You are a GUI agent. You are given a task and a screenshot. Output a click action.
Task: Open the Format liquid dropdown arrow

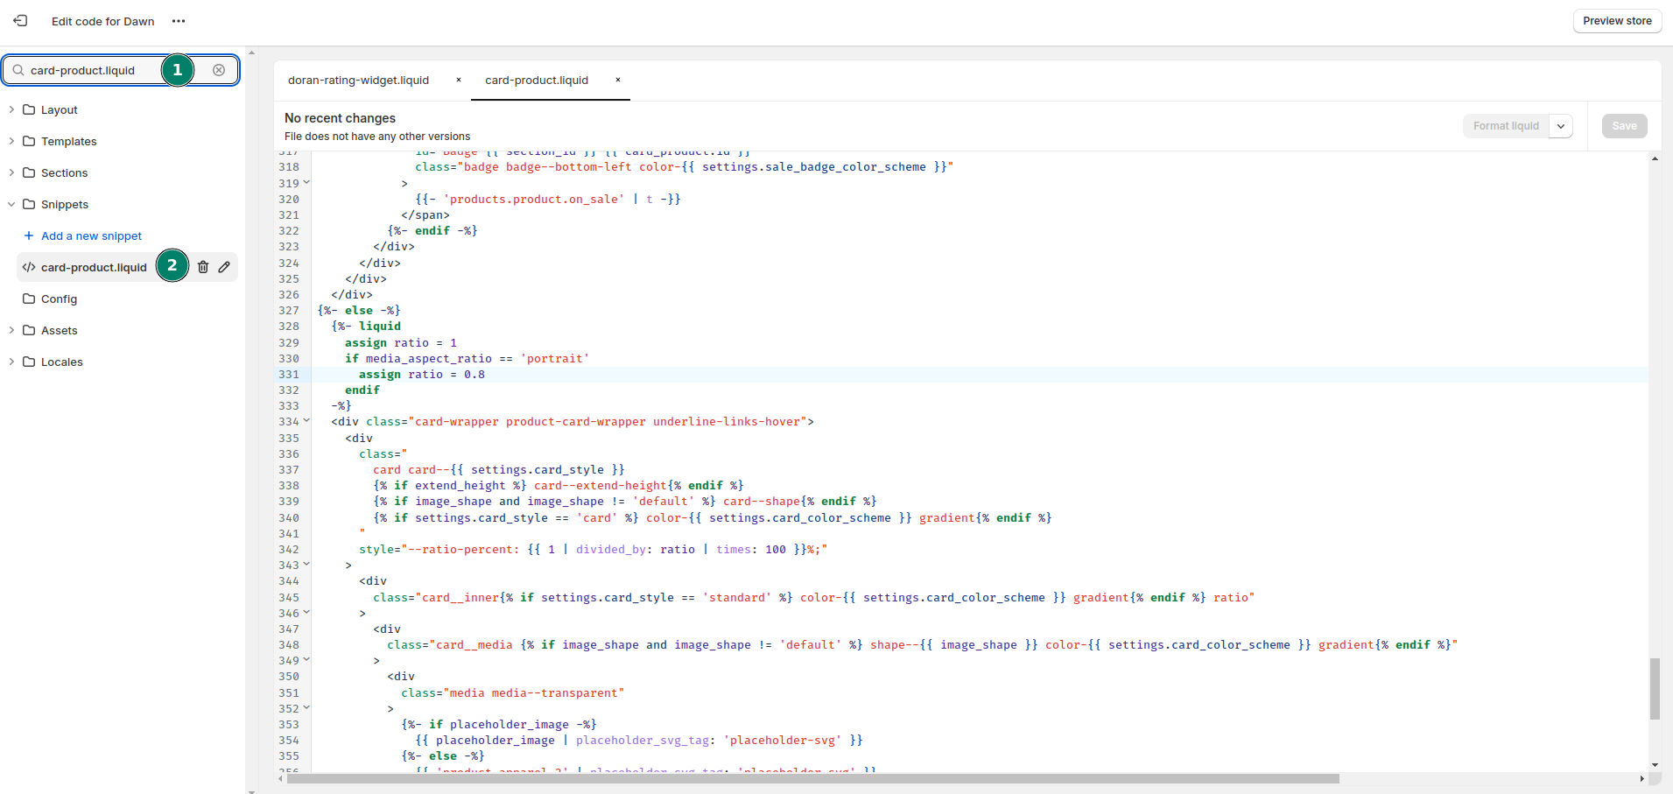(x=1561, y=126)
